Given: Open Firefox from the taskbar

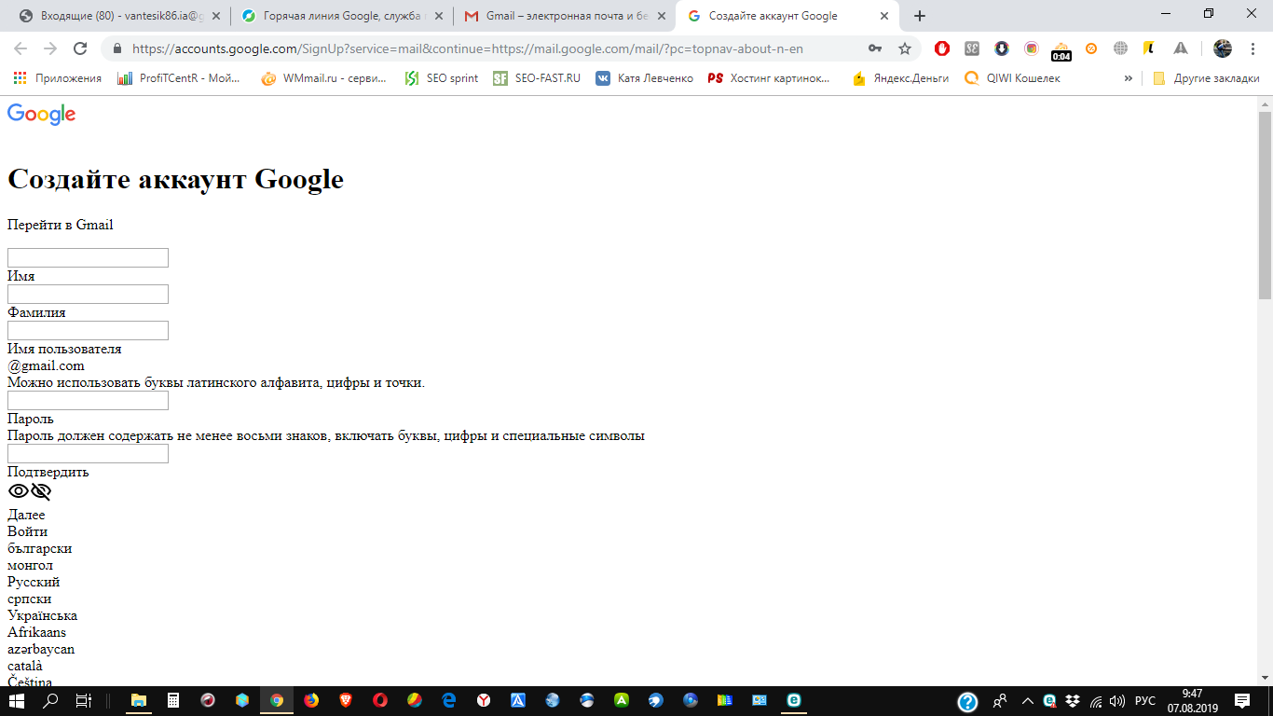Looking at the screenshot, I should point(311,701).
